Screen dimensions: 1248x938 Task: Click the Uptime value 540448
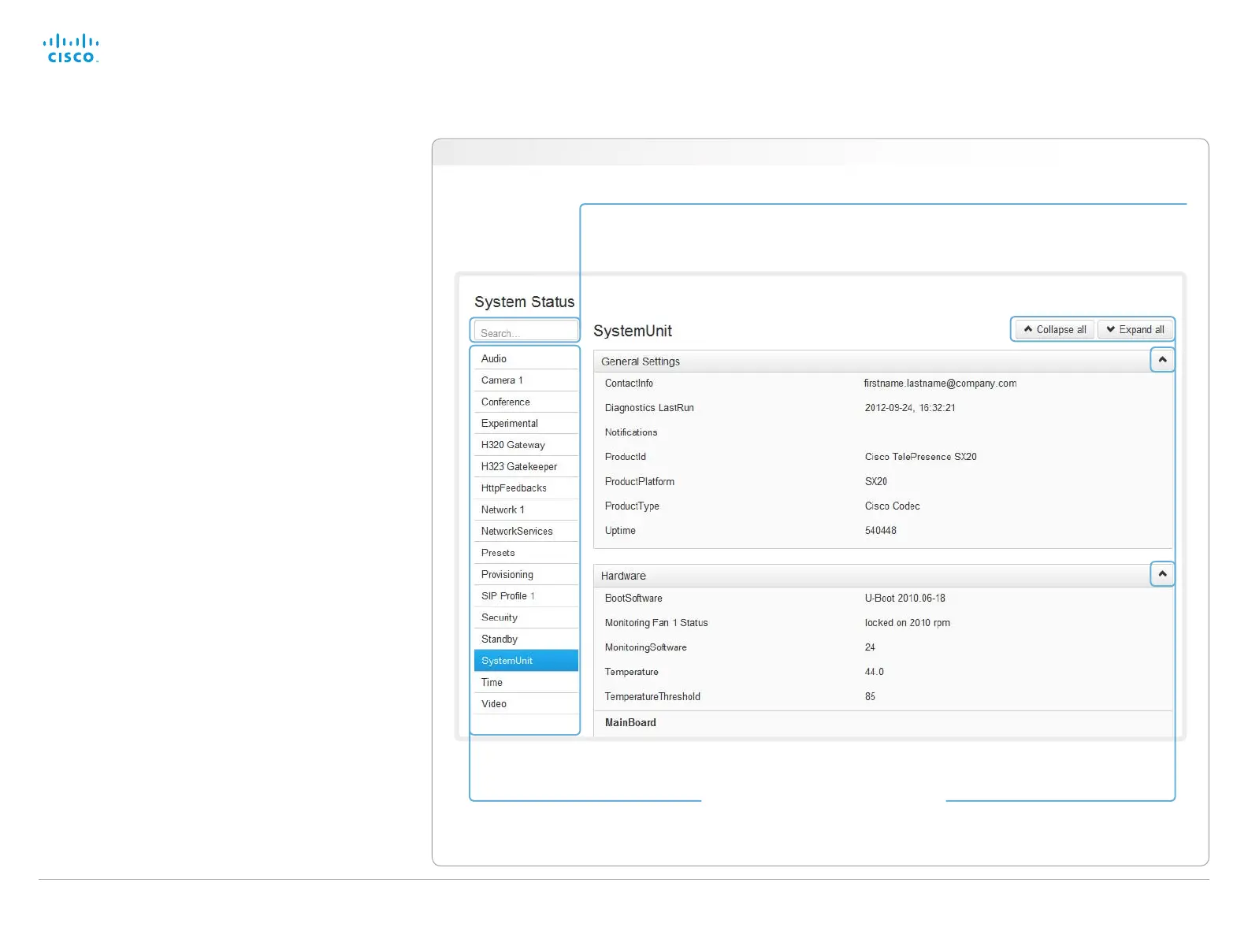click(x=880, y=531)
